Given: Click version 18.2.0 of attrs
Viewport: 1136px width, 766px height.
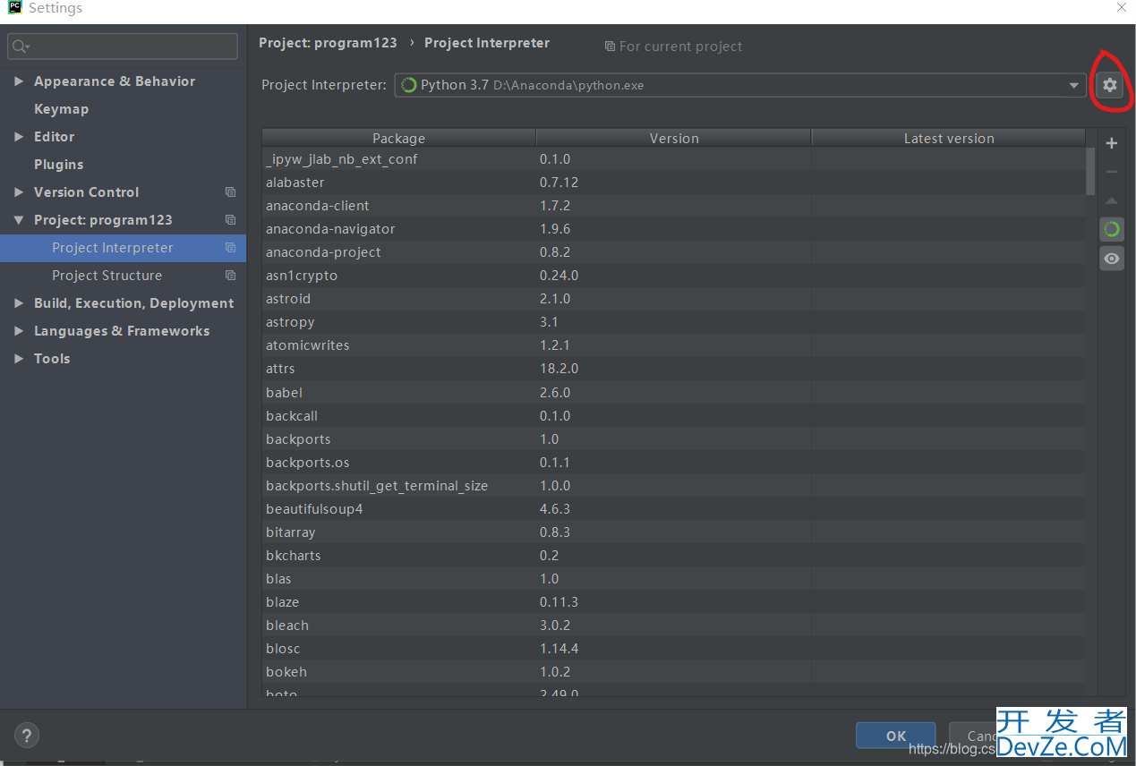Looking at the screenshot, I should [x=559, y=369].
